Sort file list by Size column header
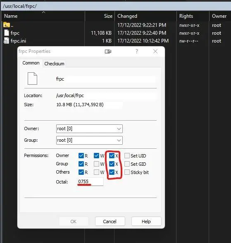 point(100,16)
